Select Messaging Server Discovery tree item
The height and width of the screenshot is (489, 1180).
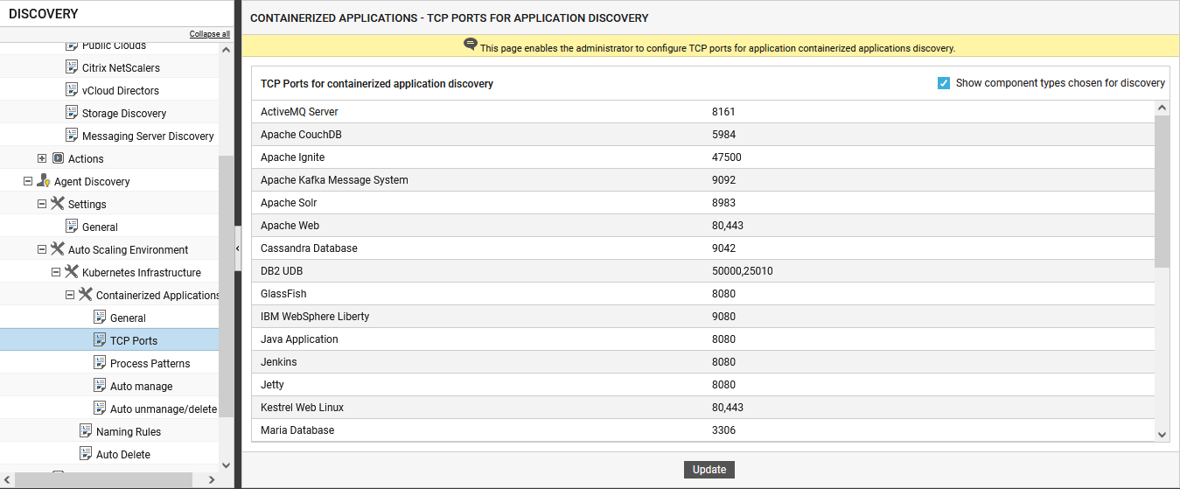(148, 136)
